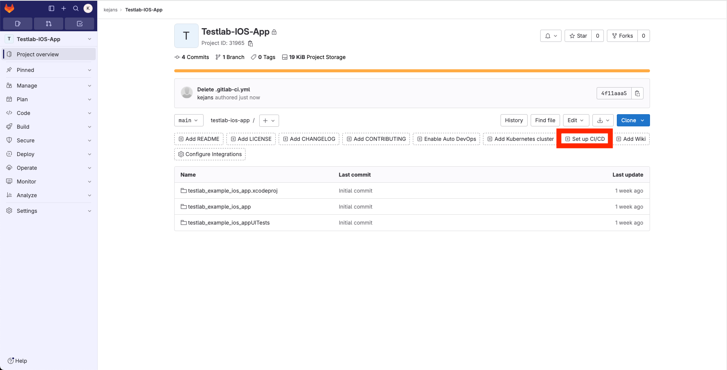Star the Testlab-IOS-App project
The height and width of the screenshot is (370, 727).
coord(578,36)
